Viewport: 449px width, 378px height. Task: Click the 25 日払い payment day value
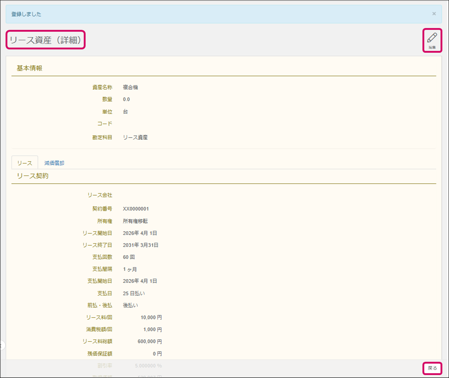[134, 294]
